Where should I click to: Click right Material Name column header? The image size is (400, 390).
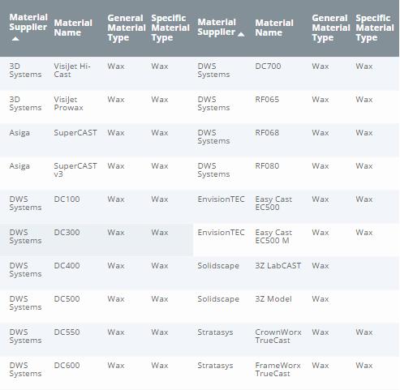pos(274,28)
